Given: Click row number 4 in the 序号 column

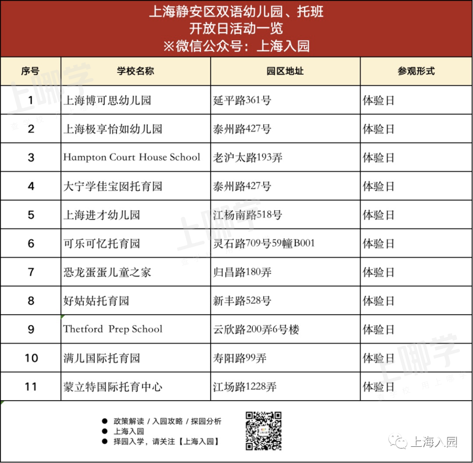Looking at the screenshot, I should tap(31, 186).
